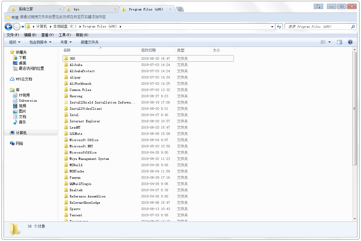The height and width of the screenshot is (241, 361).
Task: Select the Reference Assemblies folder row
Action: tap(148, 196)
